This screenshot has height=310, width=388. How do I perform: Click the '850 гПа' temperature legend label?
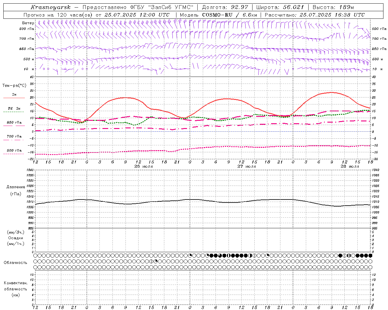pos(14,123)
